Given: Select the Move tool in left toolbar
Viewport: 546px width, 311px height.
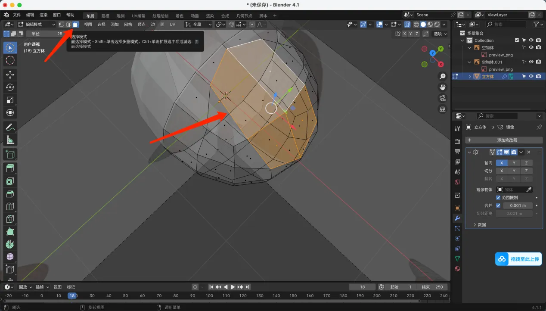Looking at the screenshot, I should [x=10, y=75].
